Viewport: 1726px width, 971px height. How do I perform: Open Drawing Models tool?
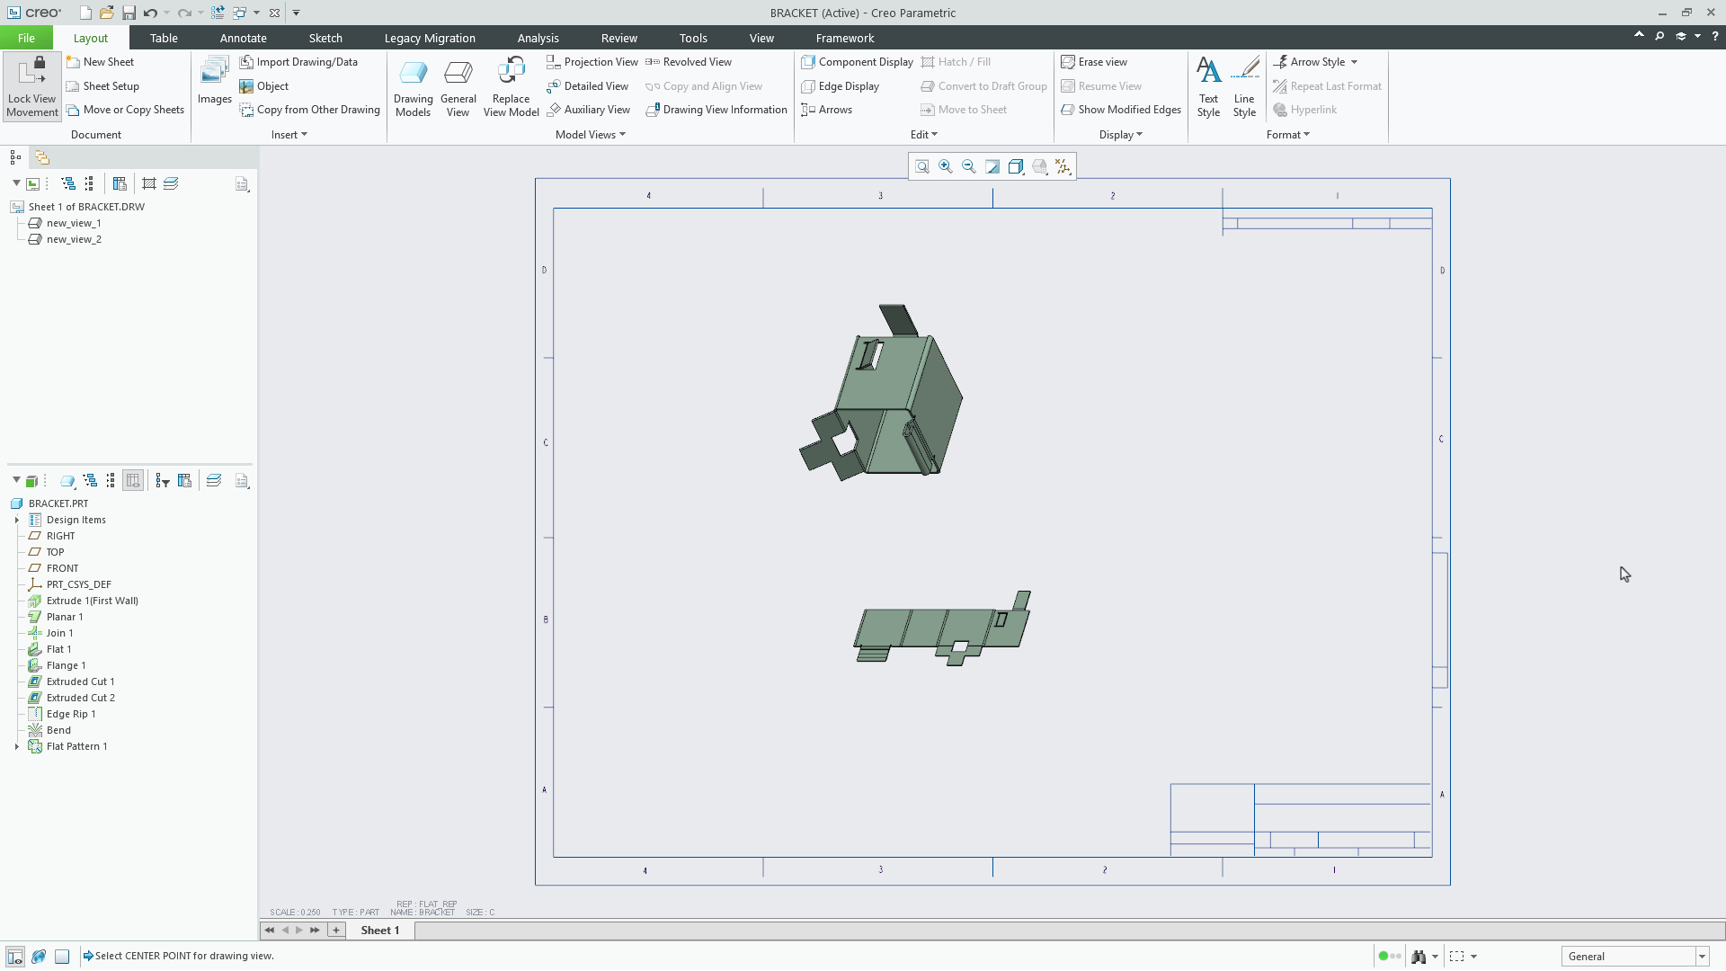414,87
